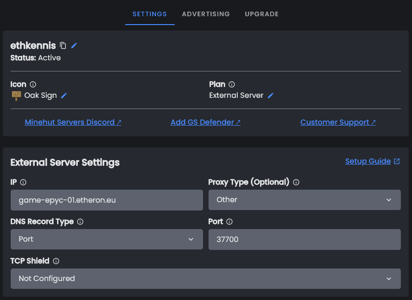Show info for Proxy Type (Optional)

point(296,182)
